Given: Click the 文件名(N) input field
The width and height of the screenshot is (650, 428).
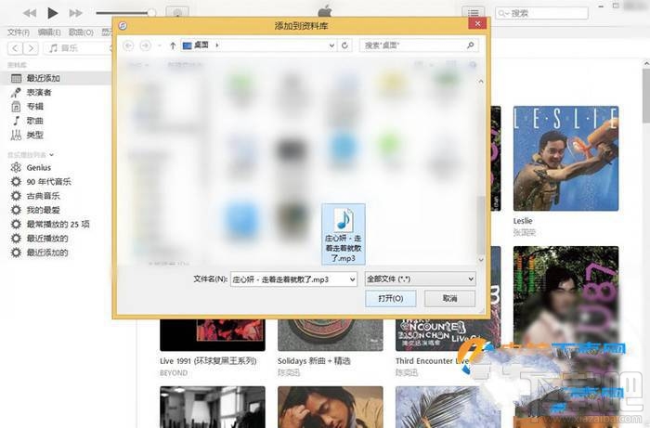Looking at the screenshot, I should 293,279.
